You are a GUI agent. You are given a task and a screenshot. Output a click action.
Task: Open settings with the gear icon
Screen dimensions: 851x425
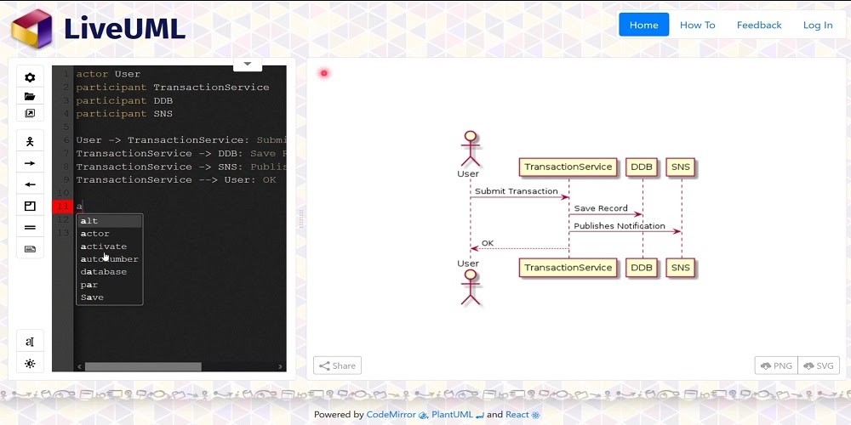point(30,77)
